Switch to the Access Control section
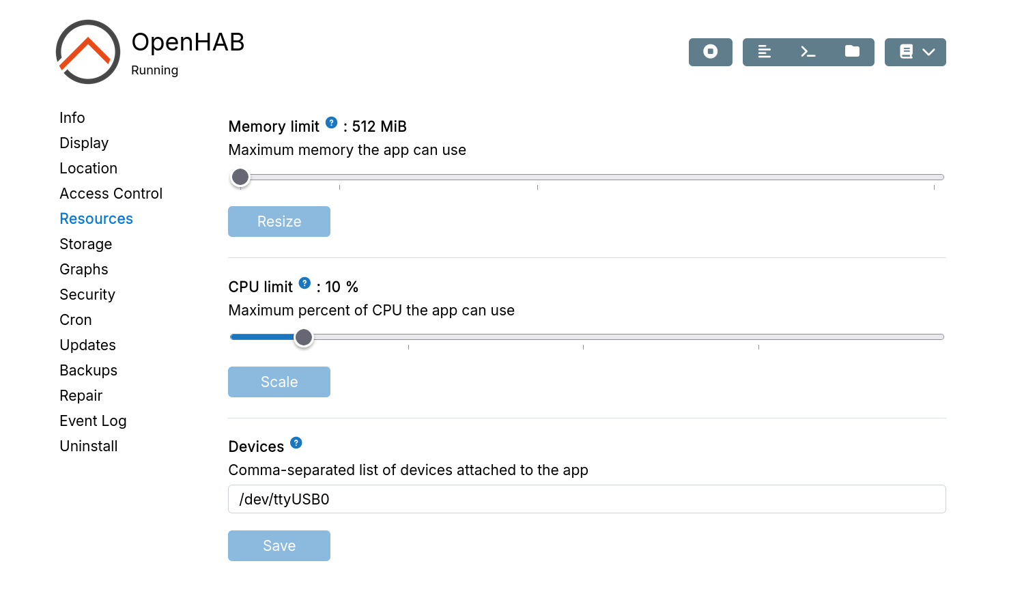The width and height of the screenshot is (1009, 598). click(x=111, y=194)
